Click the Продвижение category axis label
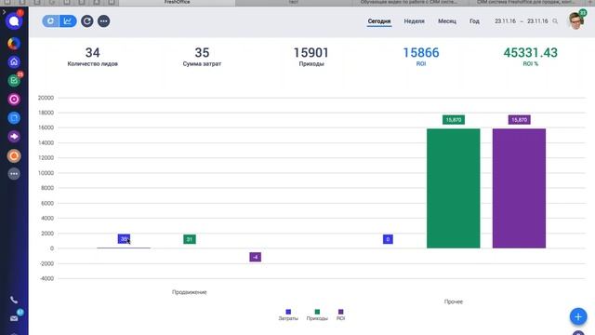Image resolution: width=595 pixels, height=335 pixels. (190, 292)
